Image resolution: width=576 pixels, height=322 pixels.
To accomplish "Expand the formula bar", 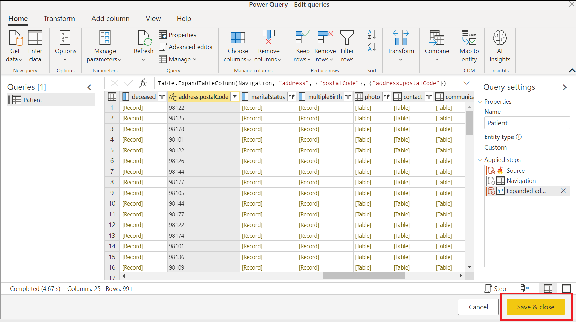I will click(466, 83).
